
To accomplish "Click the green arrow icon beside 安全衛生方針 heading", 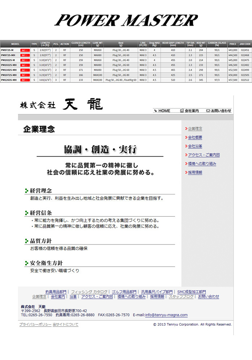I will coord(27,264).
